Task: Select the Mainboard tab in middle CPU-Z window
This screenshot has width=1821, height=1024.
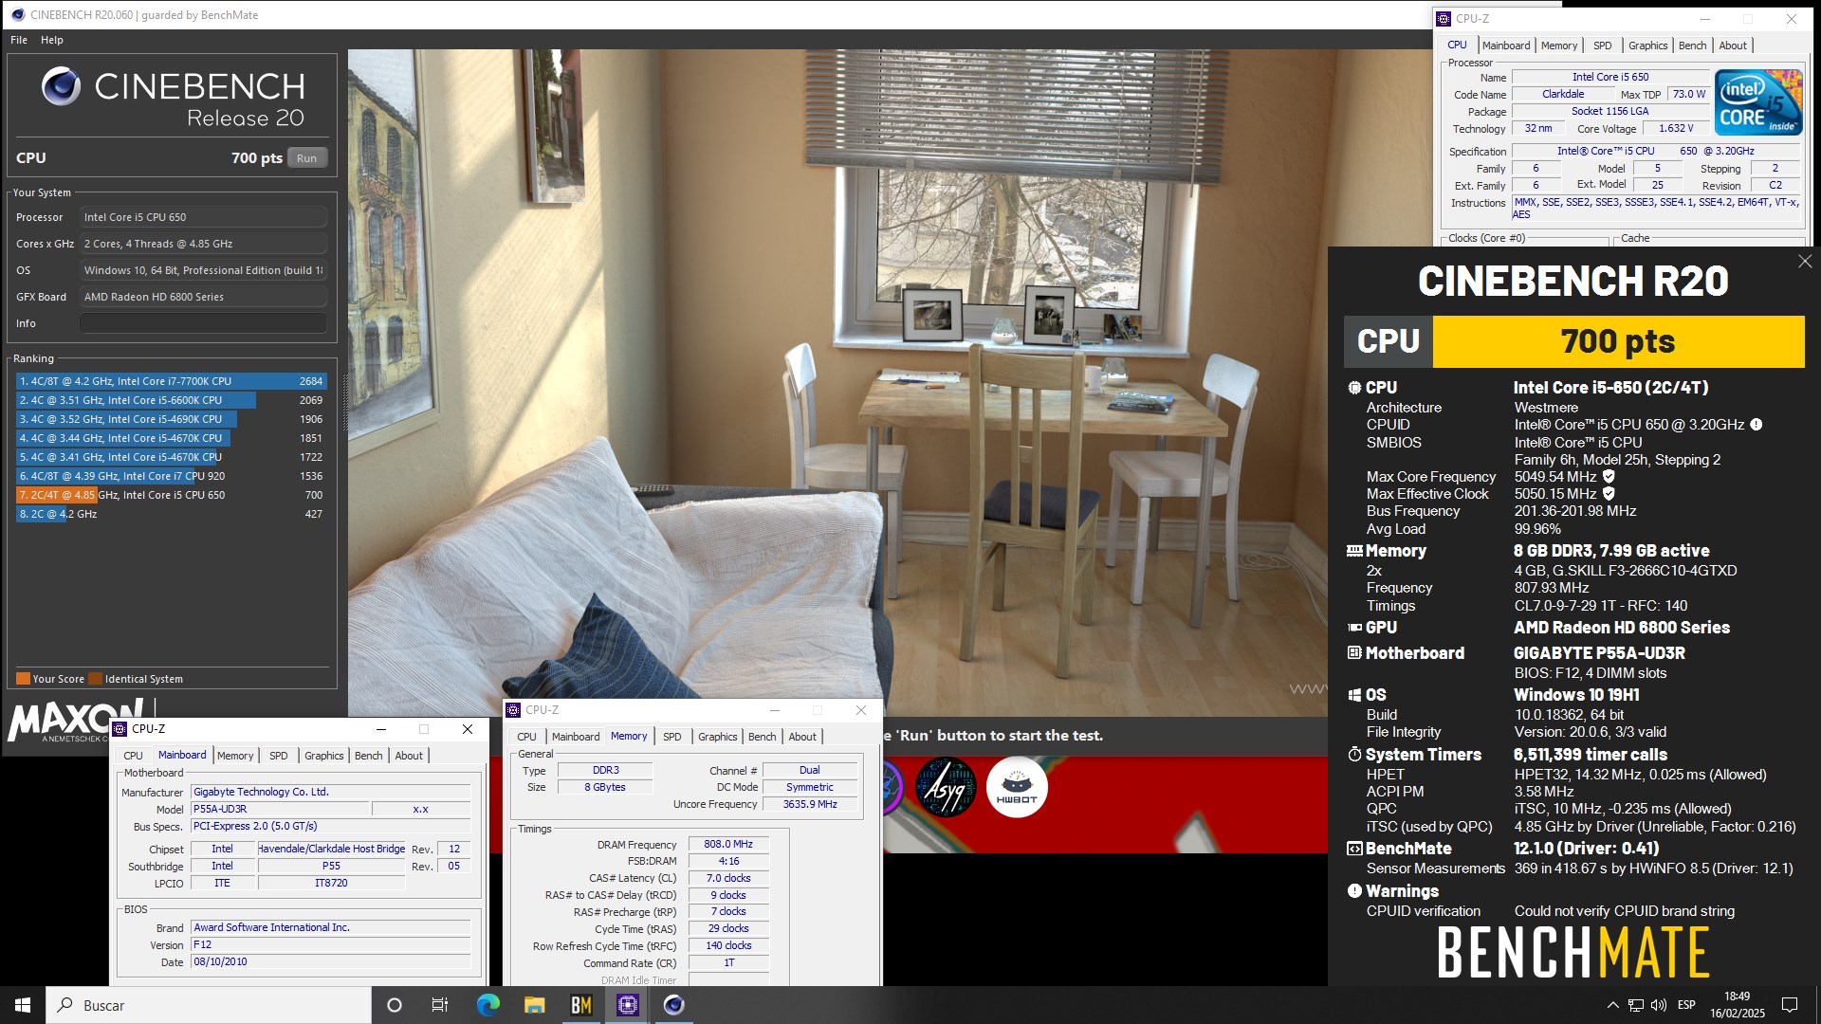Action: click(576, 737)
